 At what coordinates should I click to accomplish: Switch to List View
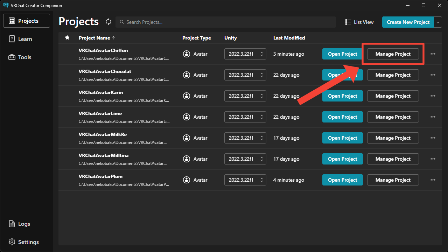coord(359,22)
